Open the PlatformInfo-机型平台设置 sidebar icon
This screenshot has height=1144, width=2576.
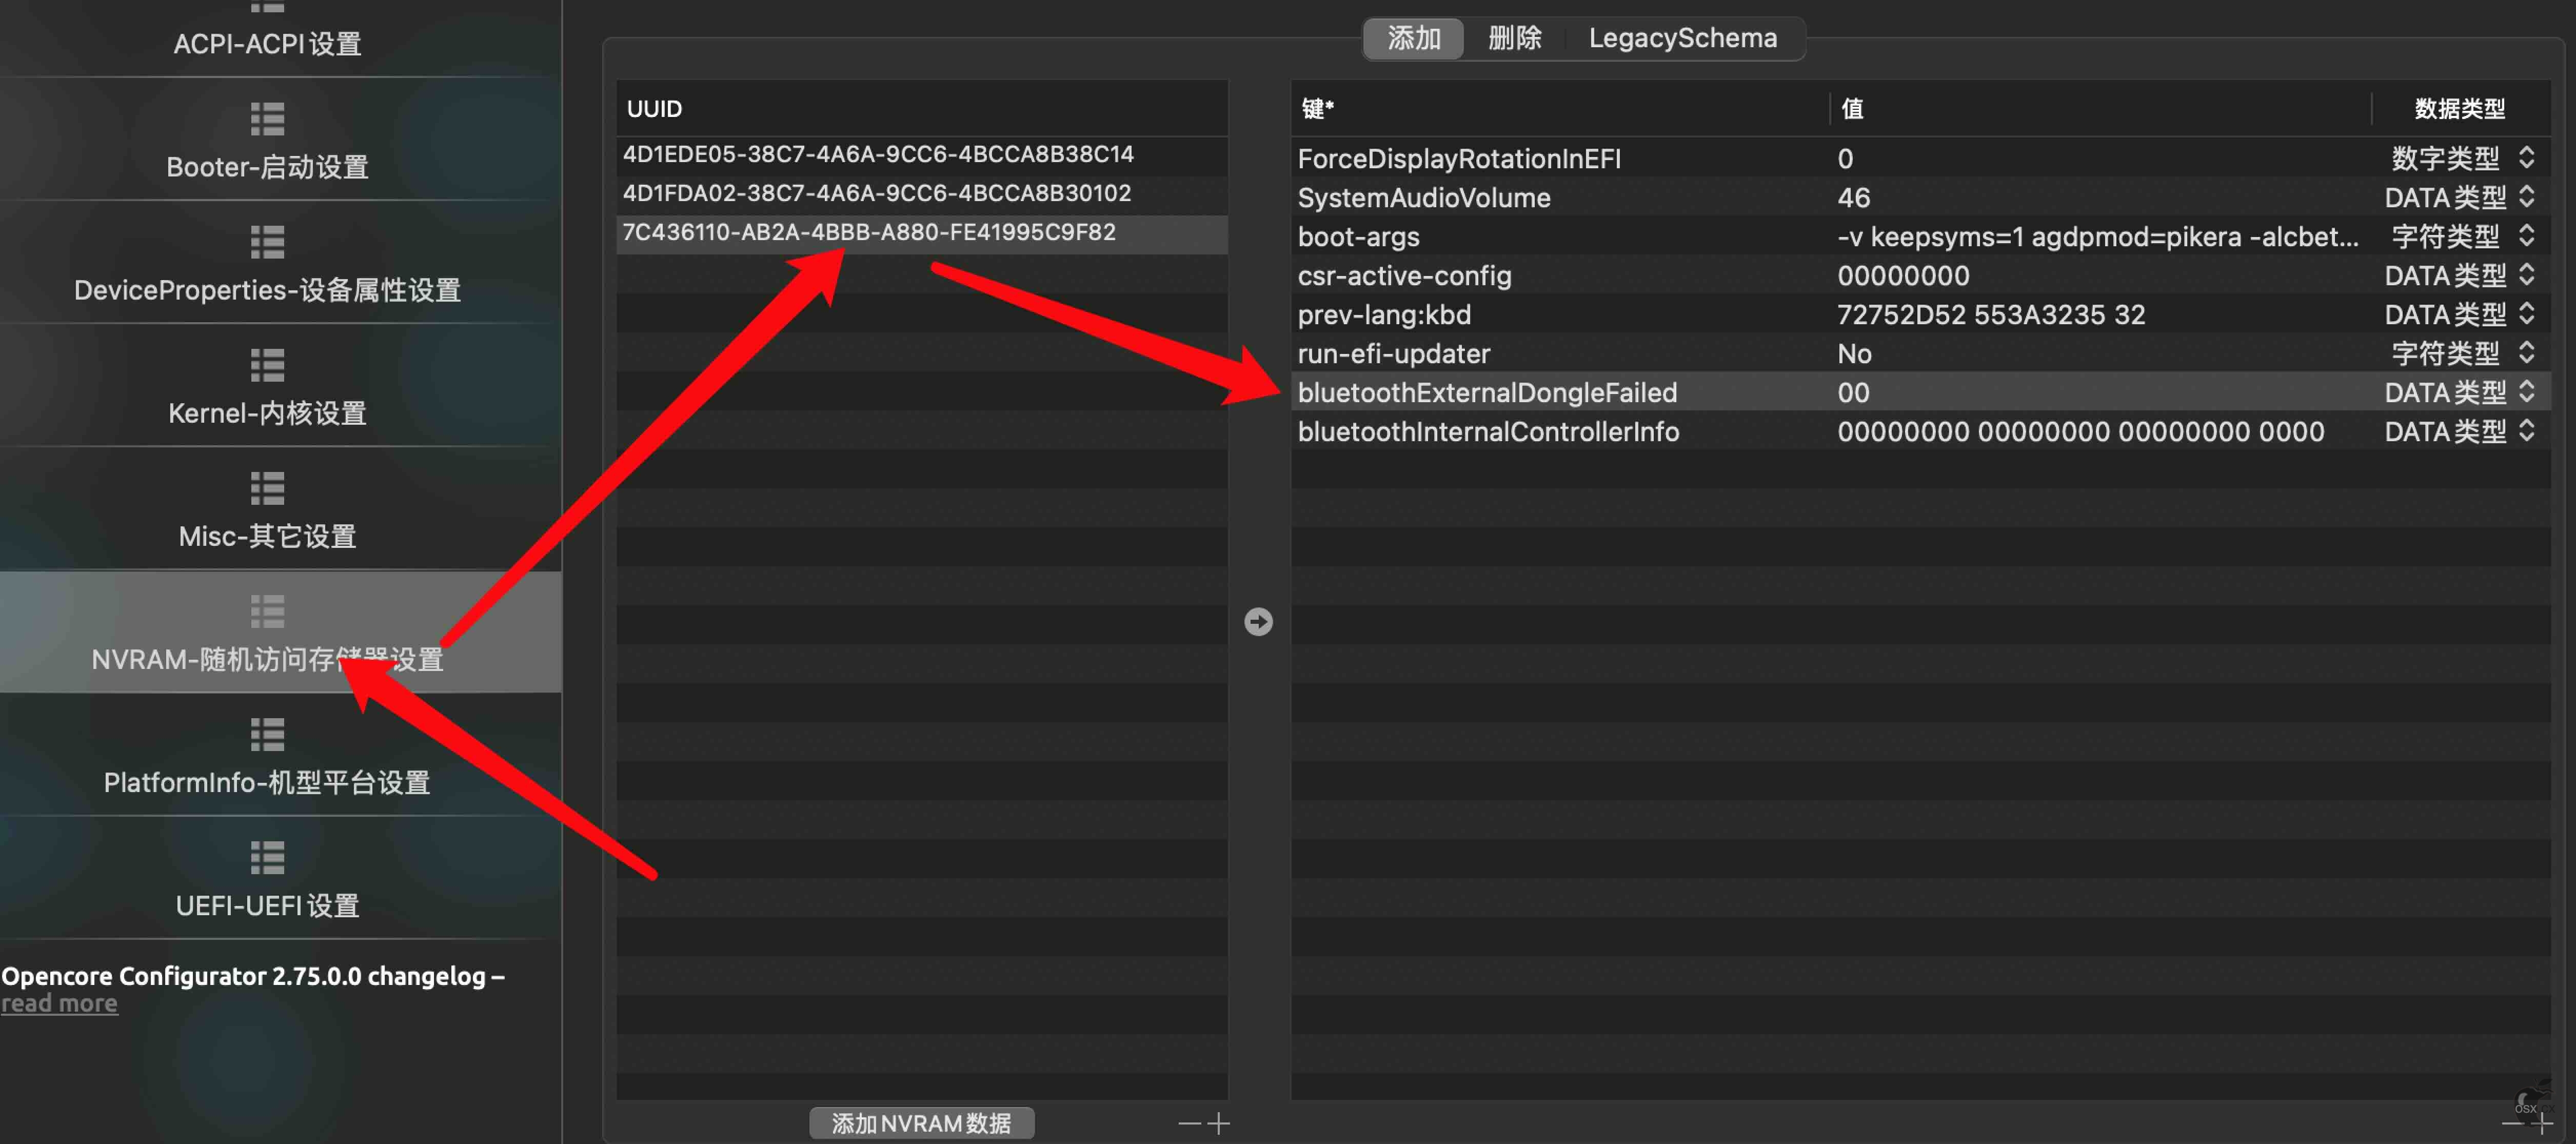pyautogui.click(x=267, y=735)
